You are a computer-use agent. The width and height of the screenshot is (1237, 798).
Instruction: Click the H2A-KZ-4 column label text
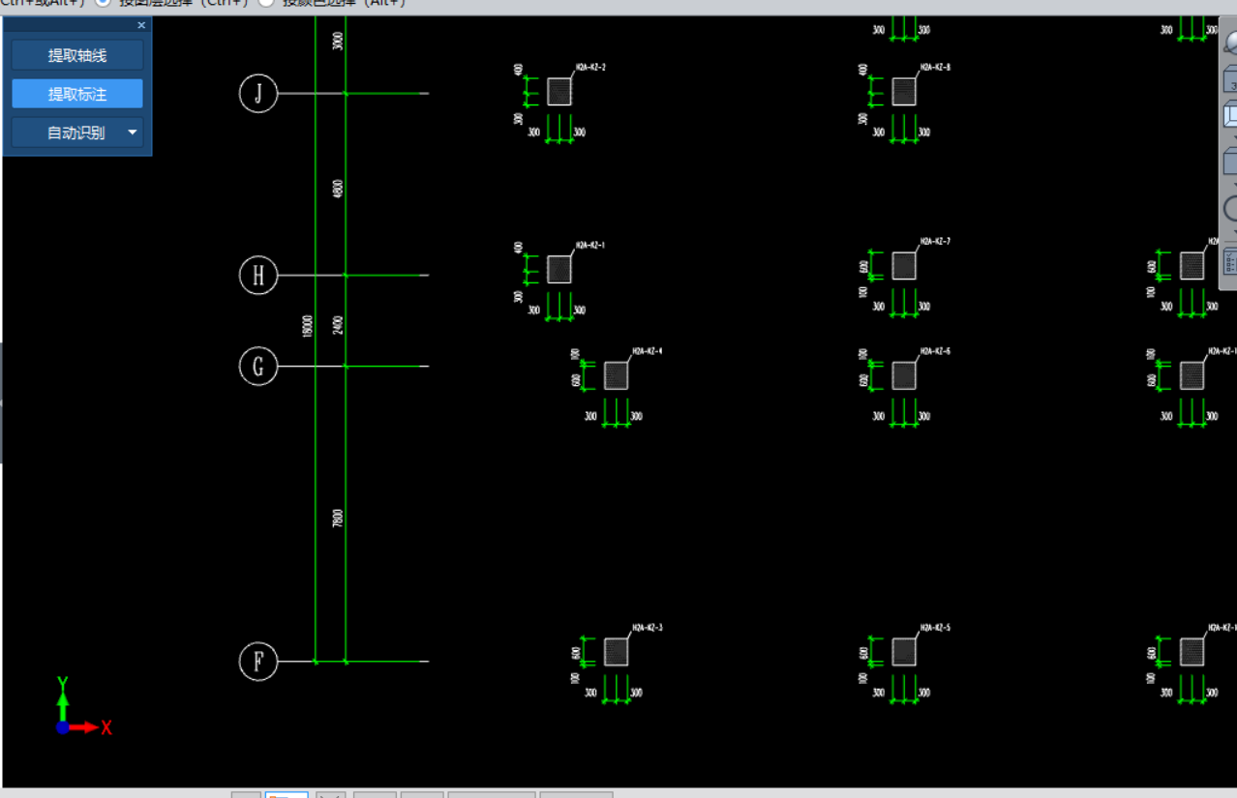(647, 351)
